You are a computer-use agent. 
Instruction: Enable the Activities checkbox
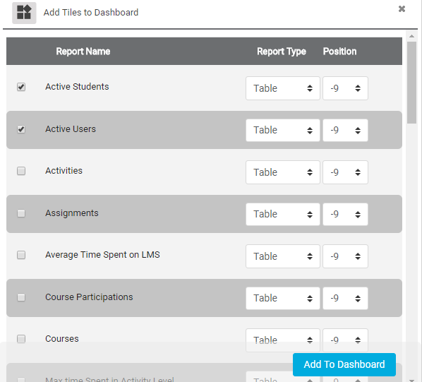21,171
